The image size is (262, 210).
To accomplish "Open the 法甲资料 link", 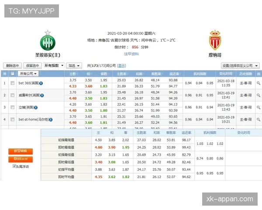I will coord(131,54).
